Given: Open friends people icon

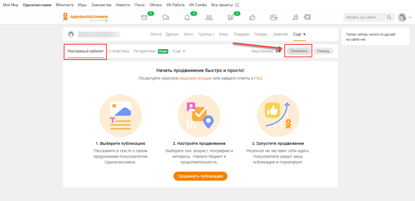Looking at the screenshot, I should pos(209,18).
